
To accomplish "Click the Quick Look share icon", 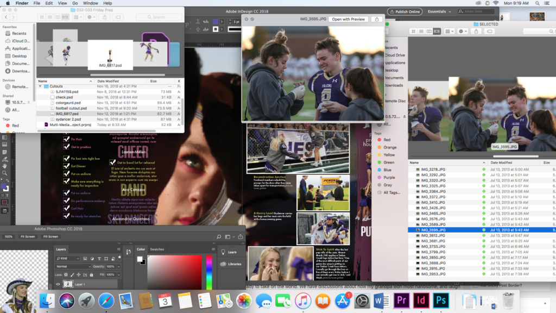I will [377, 19].
